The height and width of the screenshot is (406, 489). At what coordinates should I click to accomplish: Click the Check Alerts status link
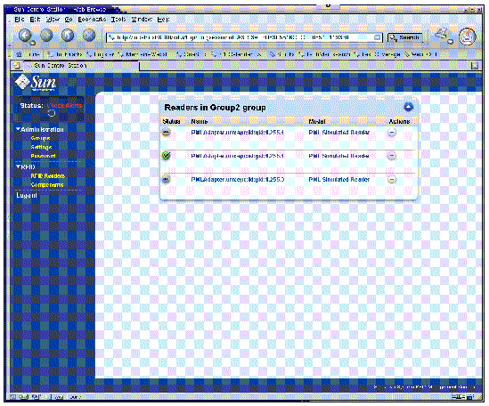click(x=64, y=106)
